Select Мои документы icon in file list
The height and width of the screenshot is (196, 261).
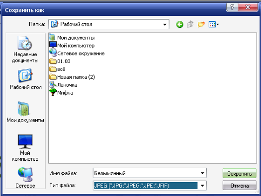point(53,37)
